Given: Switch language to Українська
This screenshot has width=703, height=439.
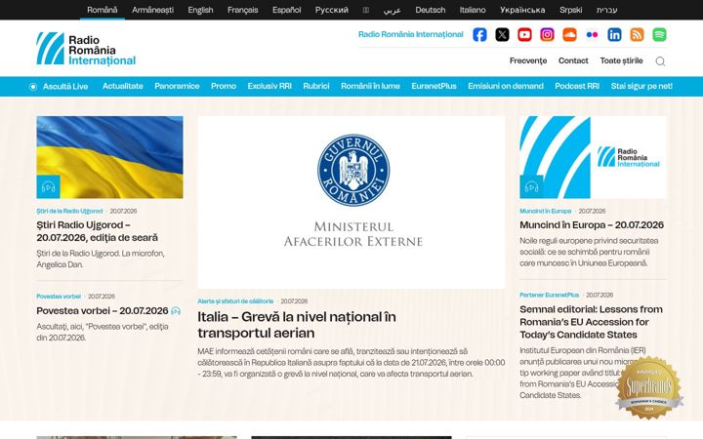Looking at the screenshot, I should pyautogui.click(x=522, y=10).
